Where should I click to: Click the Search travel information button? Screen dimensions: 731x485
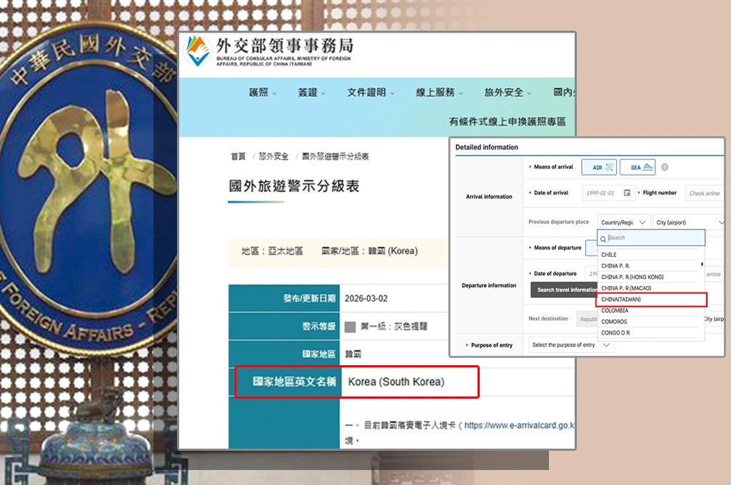click(x=564, y=290)
